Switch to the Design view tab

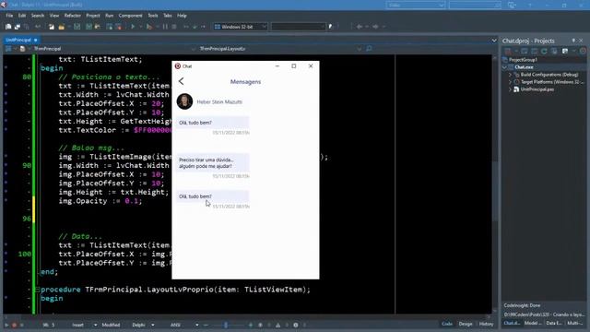click(x=466, y=324)
